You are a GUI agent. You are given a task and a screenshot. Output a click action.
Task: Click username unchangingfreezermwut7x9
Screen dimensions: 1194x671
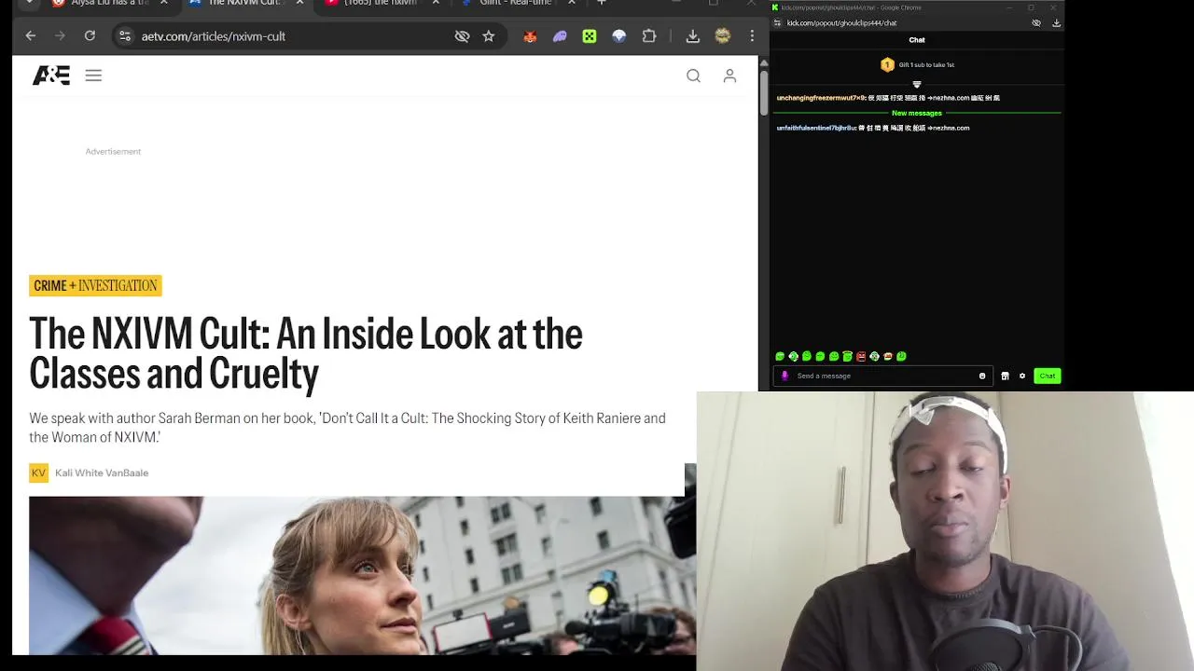820,98
